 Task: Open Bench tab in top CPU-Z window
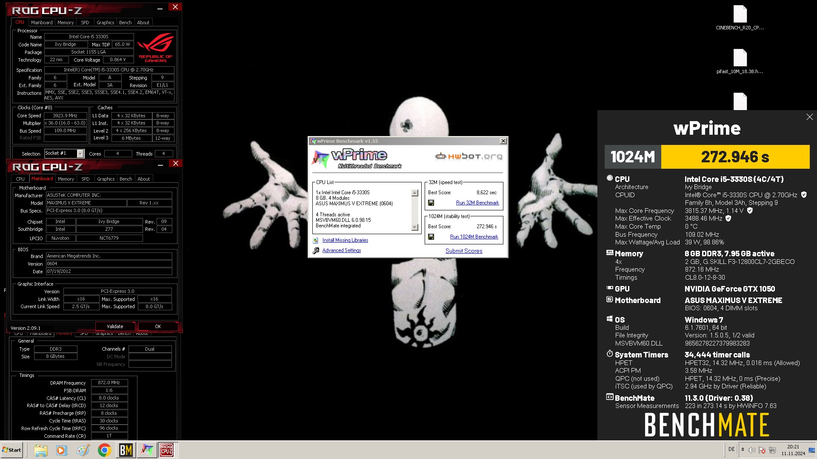coord(125,23)
